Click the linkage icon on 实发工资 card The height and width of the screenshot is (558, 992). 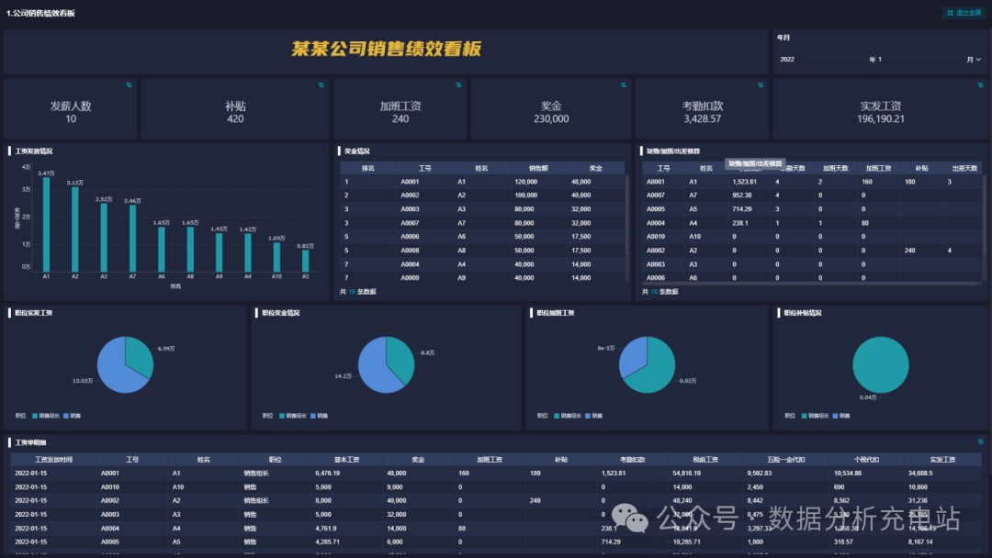click(981, 85)
